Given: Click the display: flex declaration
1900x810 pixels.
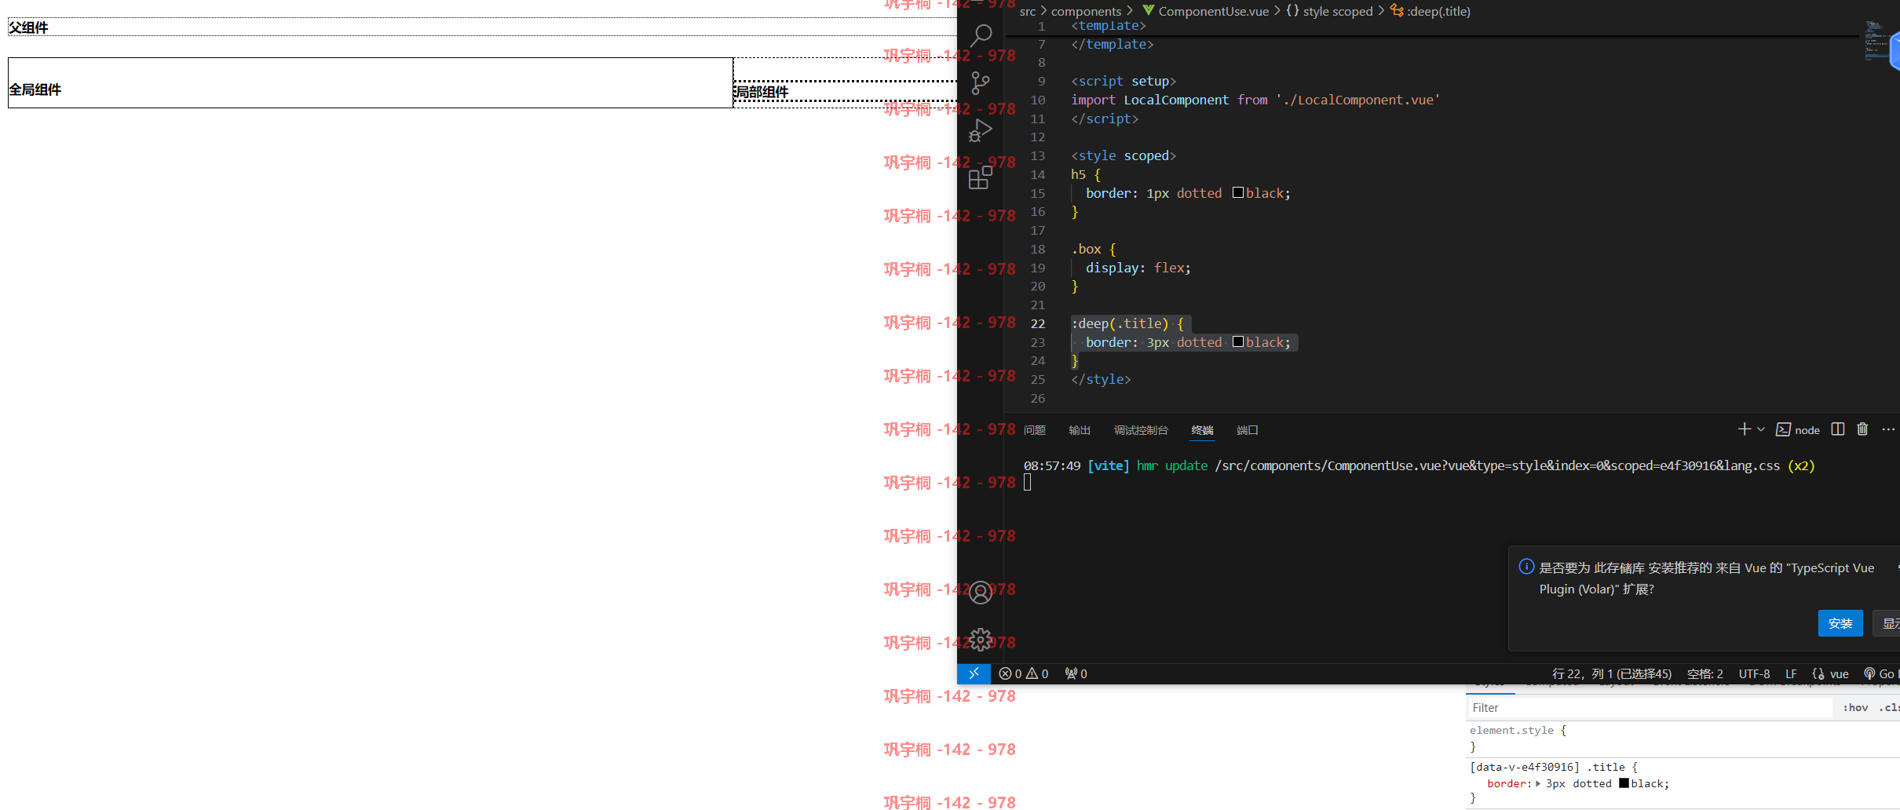Looking at the screenshot, I should click(x=1138, y=268).
